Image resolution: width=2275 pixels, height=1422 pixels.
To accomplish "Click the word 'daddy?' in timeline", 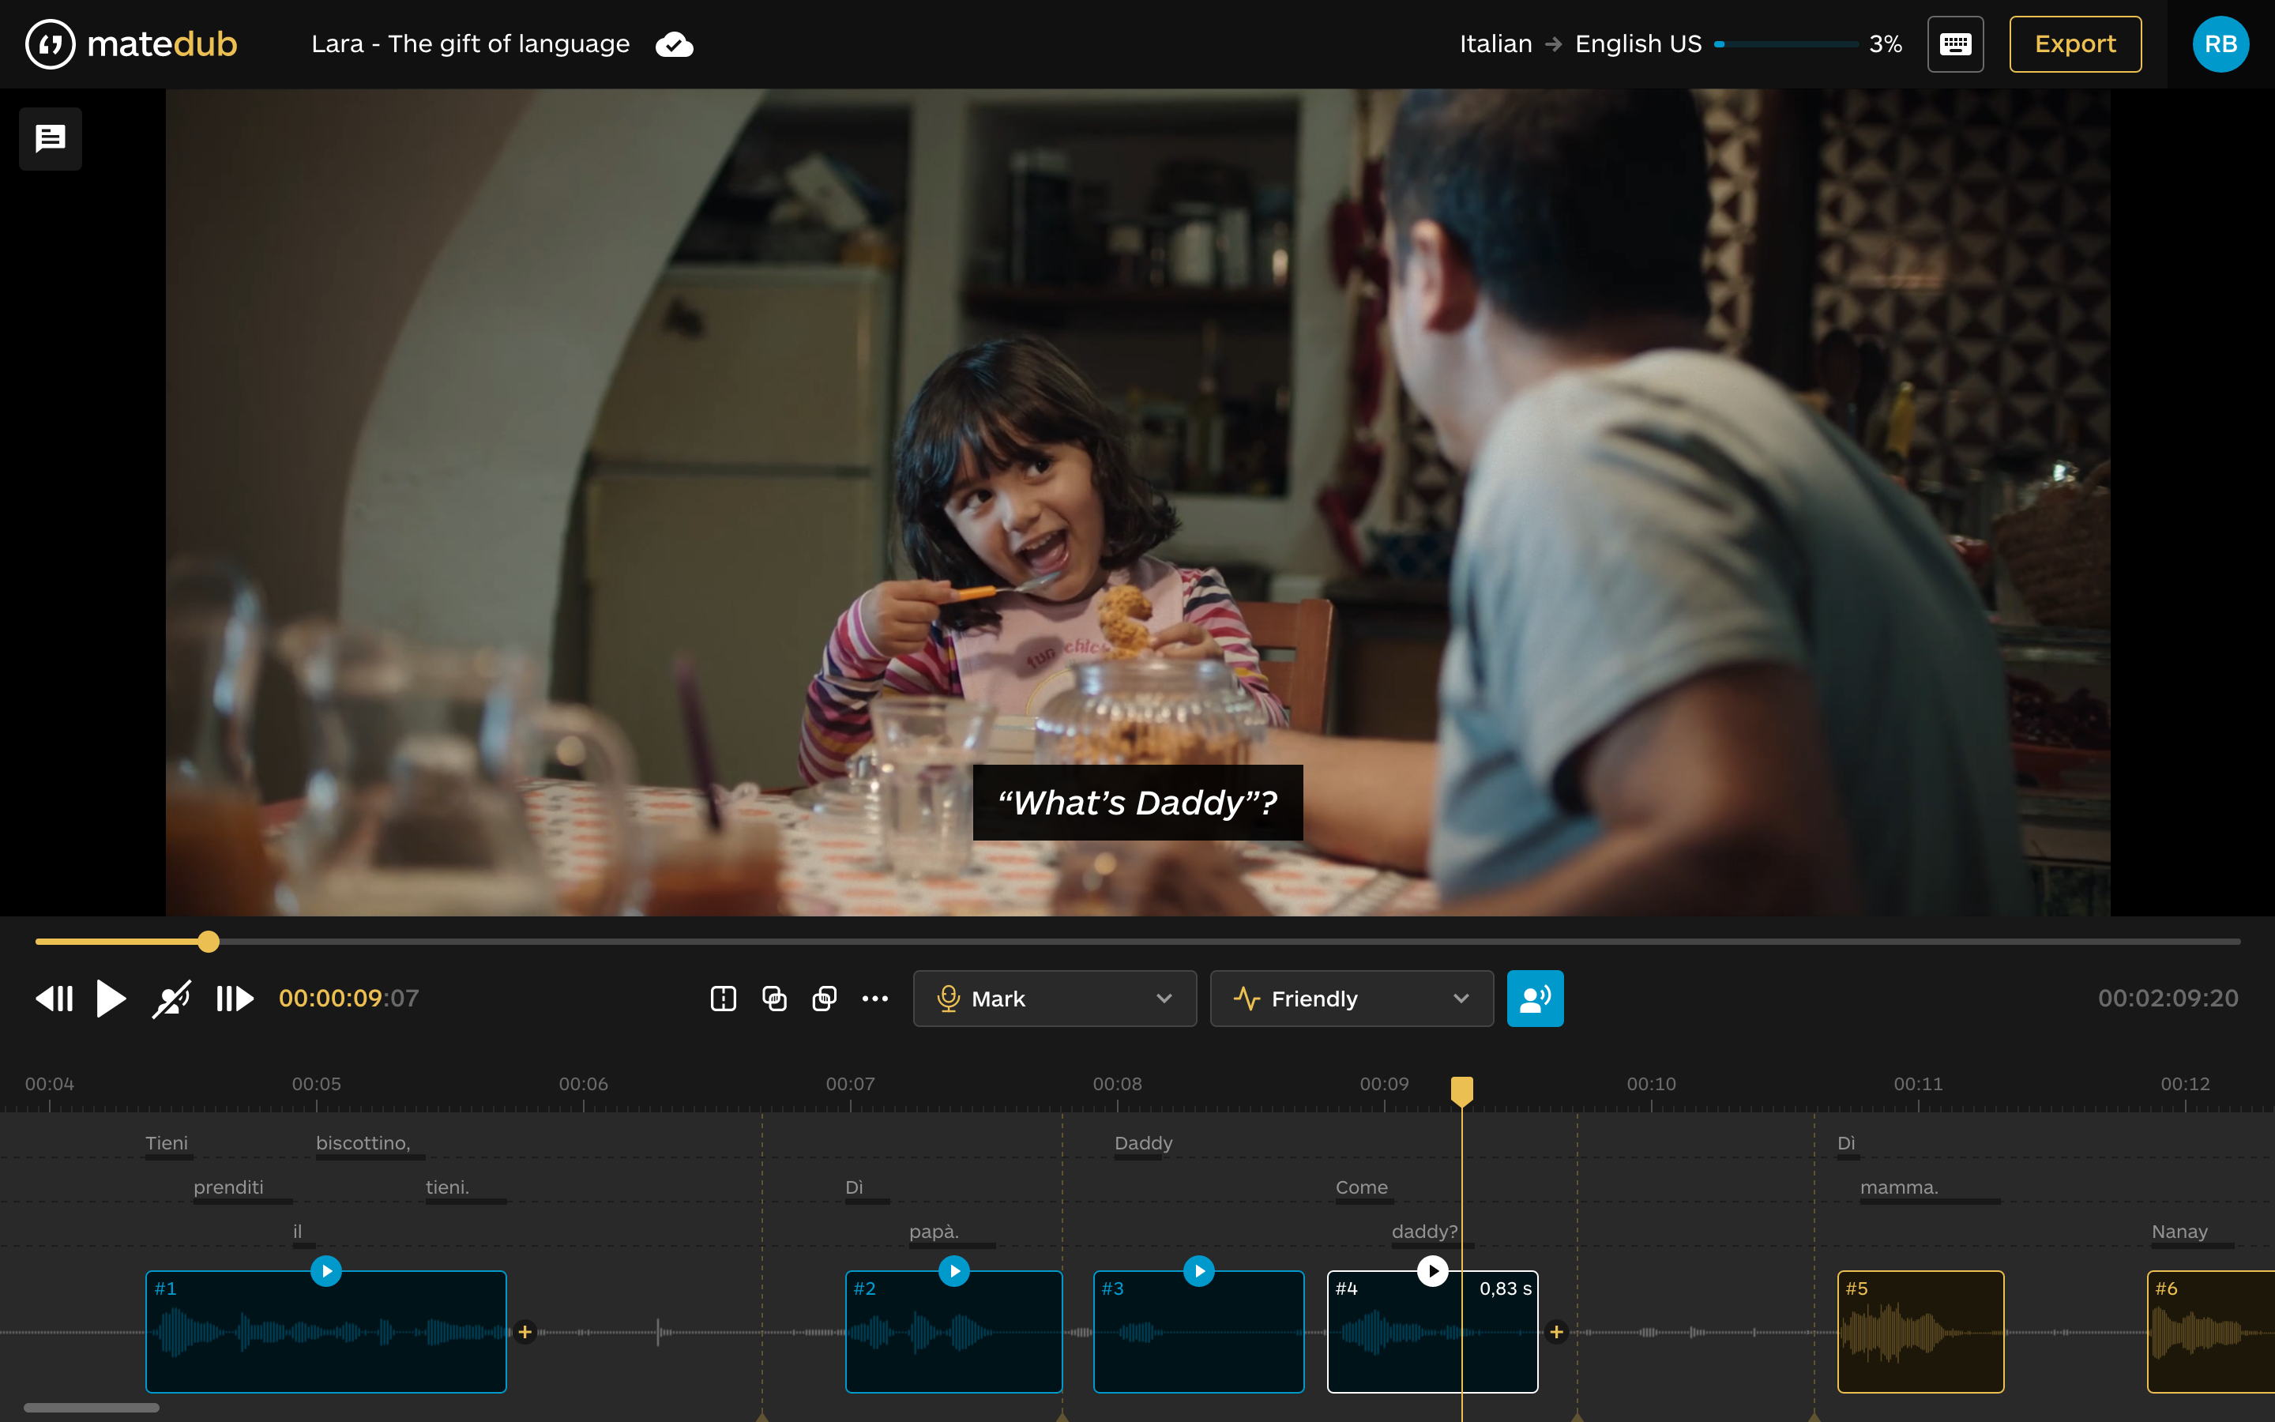I will coord(1424,1231).
